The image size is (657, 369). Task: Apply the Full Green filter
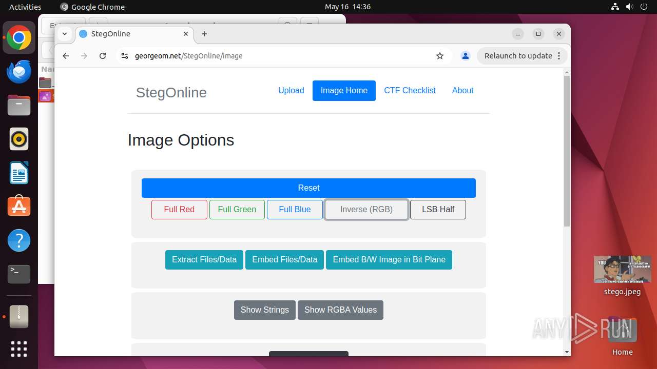[237, 210]
